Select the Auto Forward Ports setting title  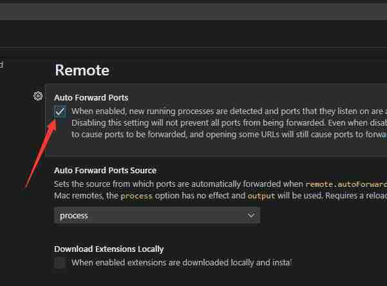[91, 97]
